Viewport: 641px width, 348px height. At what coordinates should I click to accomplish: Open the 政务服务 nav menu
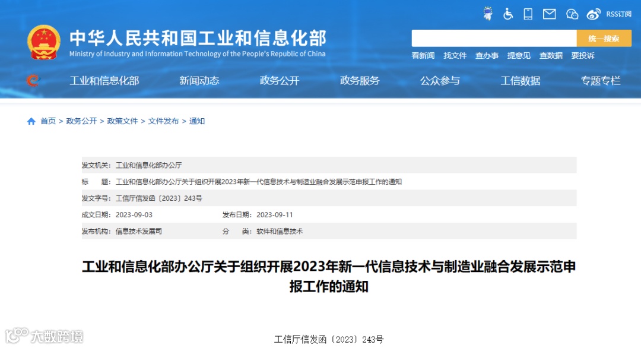click(360, 81)
